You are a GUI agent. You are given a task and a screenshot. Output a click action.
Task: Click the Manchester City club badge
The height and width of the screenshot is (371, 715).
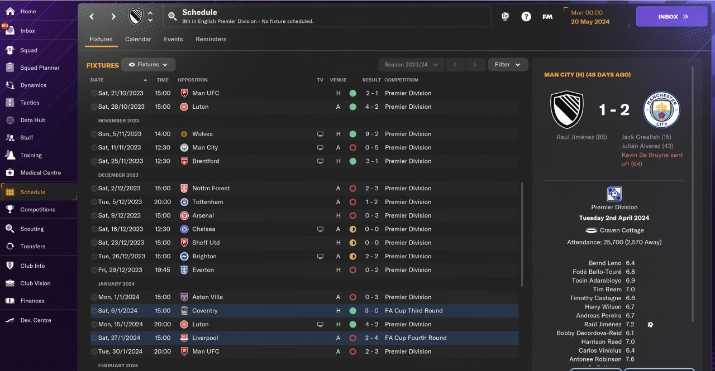661,110
